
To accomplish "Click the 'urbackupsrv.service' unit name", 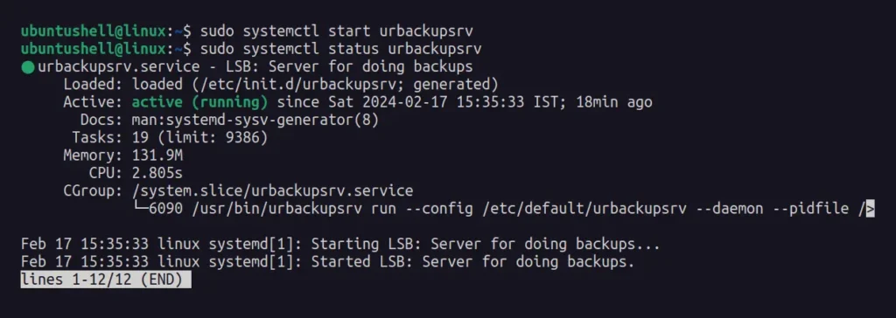I will [119, 66].
